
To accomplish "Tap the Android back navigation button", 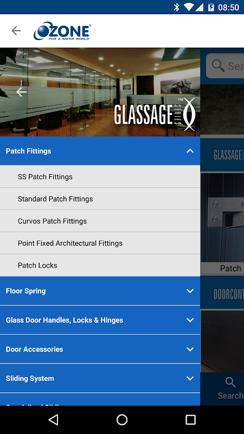I will [x=53, y=419].
